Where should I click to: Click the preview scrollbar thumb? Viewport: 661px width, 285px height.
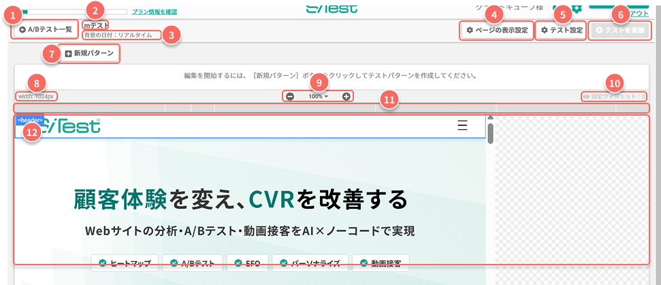pos(491,134)
